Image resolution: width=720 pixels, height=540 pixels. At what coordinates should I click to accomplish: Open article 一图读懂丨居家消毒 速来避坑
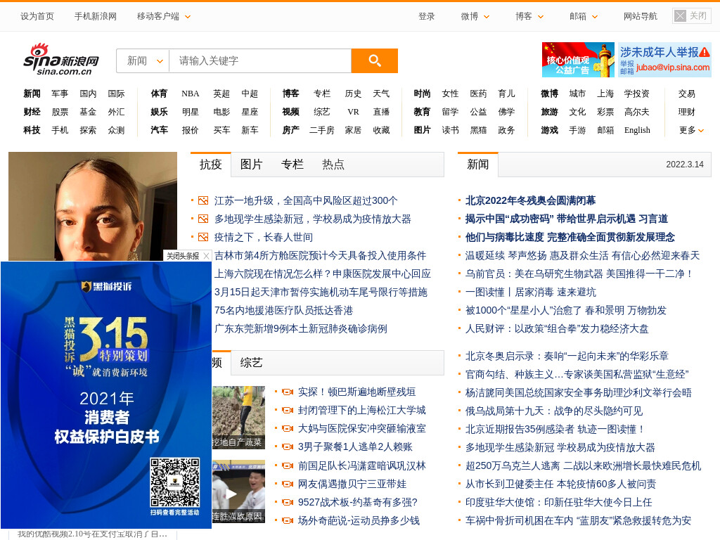[x=530, y=292]
